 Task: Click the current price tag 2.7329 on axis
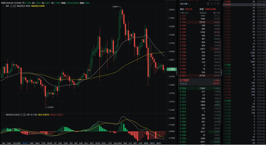click(x=172, y=69)
